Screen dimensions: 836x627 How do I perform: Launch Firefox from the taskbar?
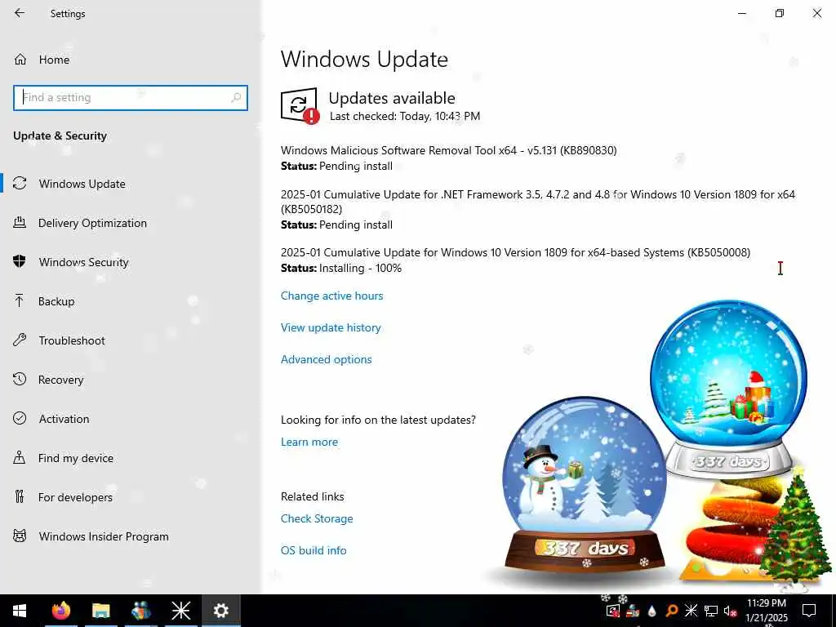tap(60, 611)
